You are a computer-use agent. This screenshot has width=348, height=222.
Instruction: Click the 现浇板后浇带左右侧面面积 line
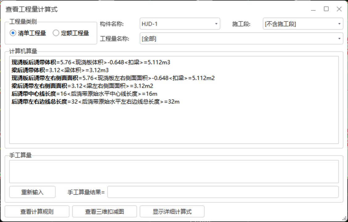coord(113,78)
